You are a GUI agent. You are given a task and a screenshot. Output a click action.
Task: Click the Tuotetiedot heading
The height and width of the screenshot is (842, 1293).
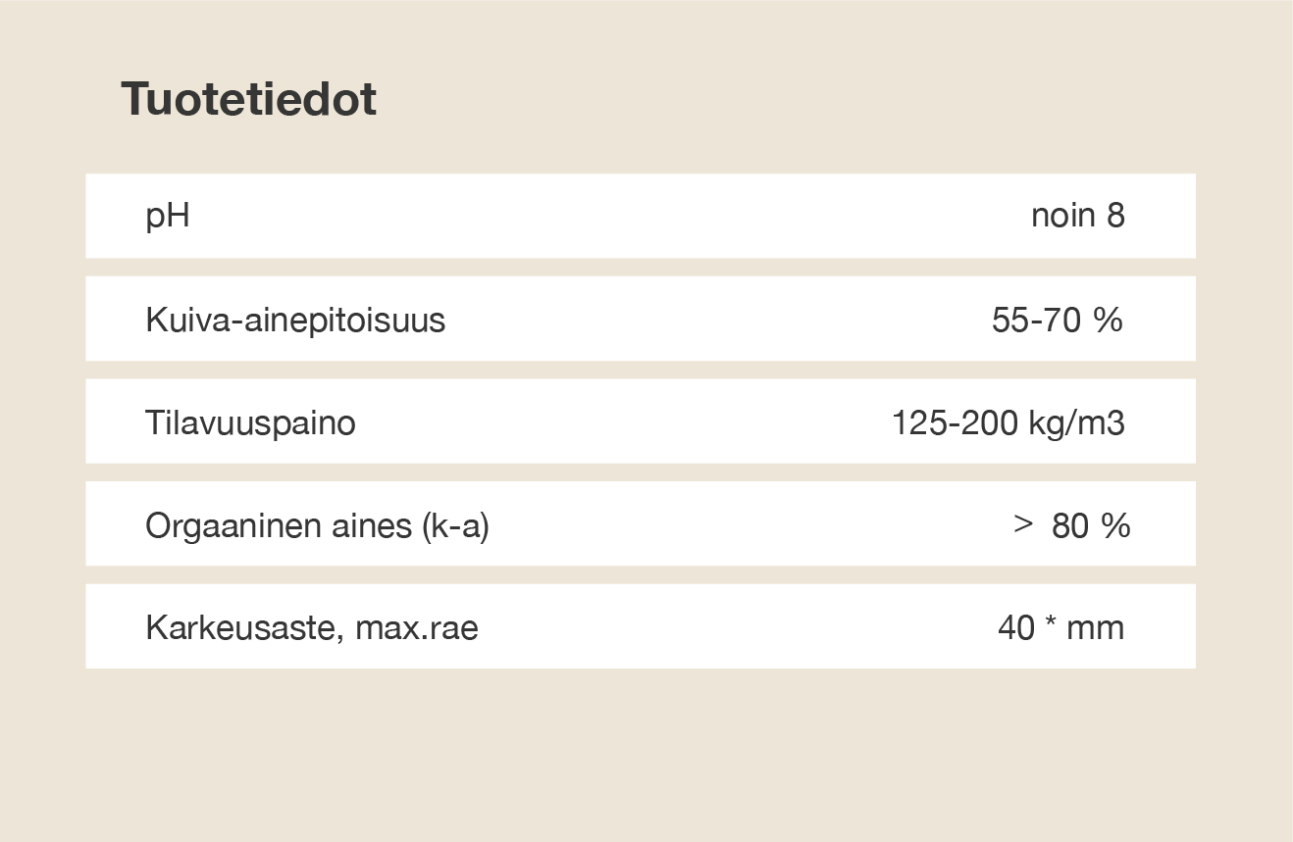pos(248,100)
